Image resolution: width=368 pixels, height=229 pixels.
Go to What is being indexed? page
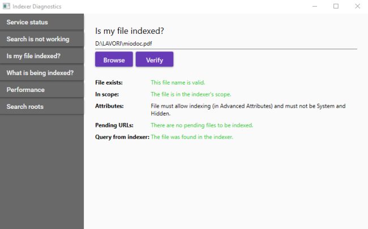[x=42, y=73]
